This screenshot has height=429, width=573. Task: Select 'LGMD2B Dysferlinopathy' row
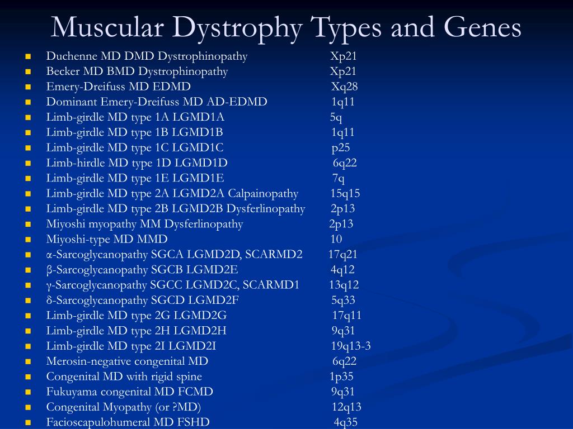(x=176, y=209)
